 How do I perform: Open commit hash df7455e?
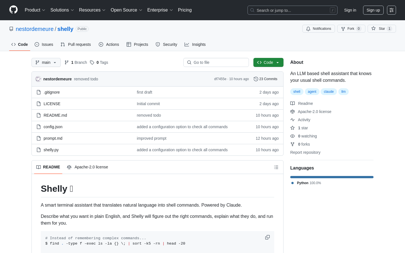[220, 79]
